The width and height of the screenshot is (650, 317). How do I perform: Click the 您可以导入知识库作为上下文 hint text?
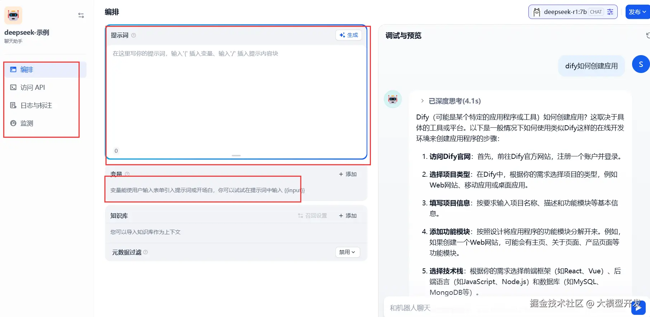[x=145, y=232]
